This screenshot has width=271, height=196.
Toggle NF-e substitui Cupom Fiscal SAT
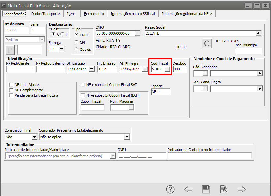[x=83, y=84]
